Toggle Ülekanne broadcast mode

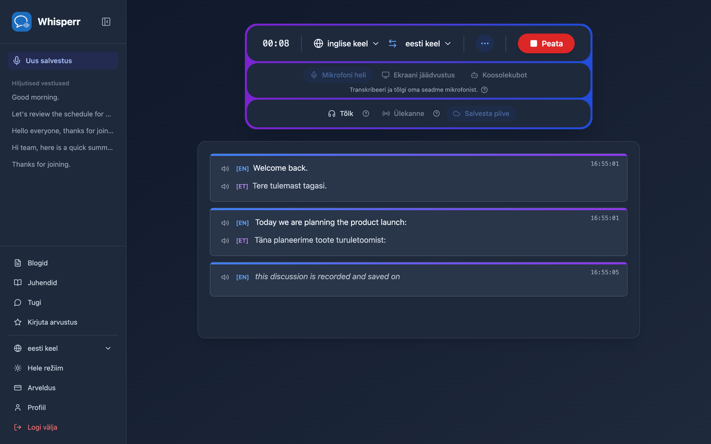click(403, 114)
